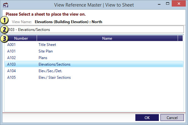Image resolution: width=188 pixels, height=125 pixels.
Task: Click the sheet search text field
Action: click(x=94, y=30)
